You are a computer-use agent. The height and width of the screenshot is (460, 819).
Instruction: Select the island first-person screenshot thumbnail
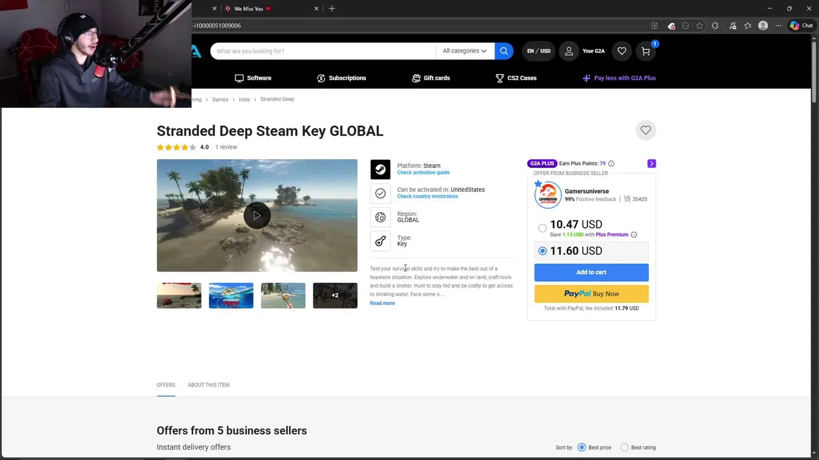283,295
